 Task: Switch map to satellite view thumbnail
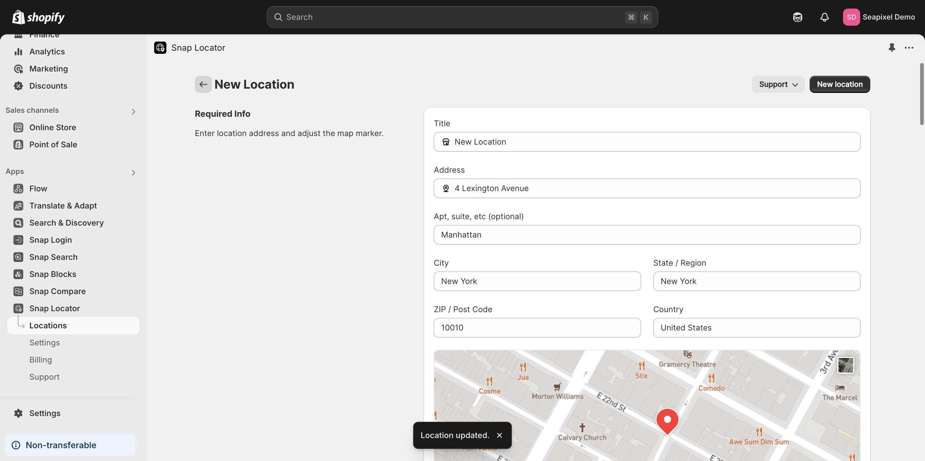845,365
